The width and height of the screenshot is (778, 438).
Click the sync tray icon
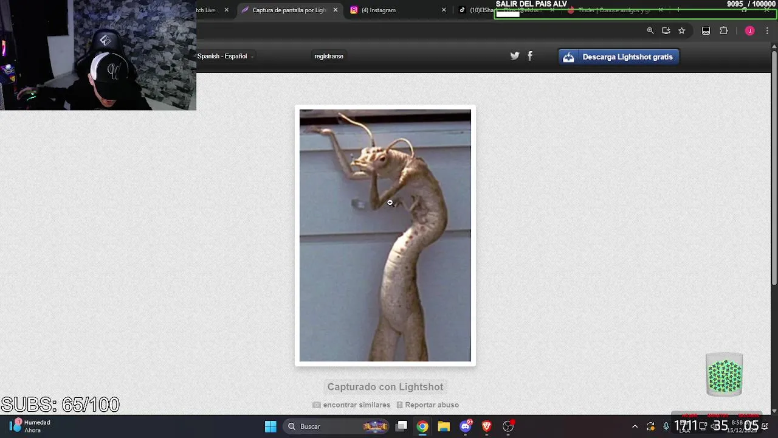click(x=650, y=426)
